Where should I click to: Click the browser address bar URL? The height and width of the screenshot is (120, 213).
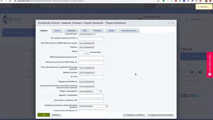(51, 1)
